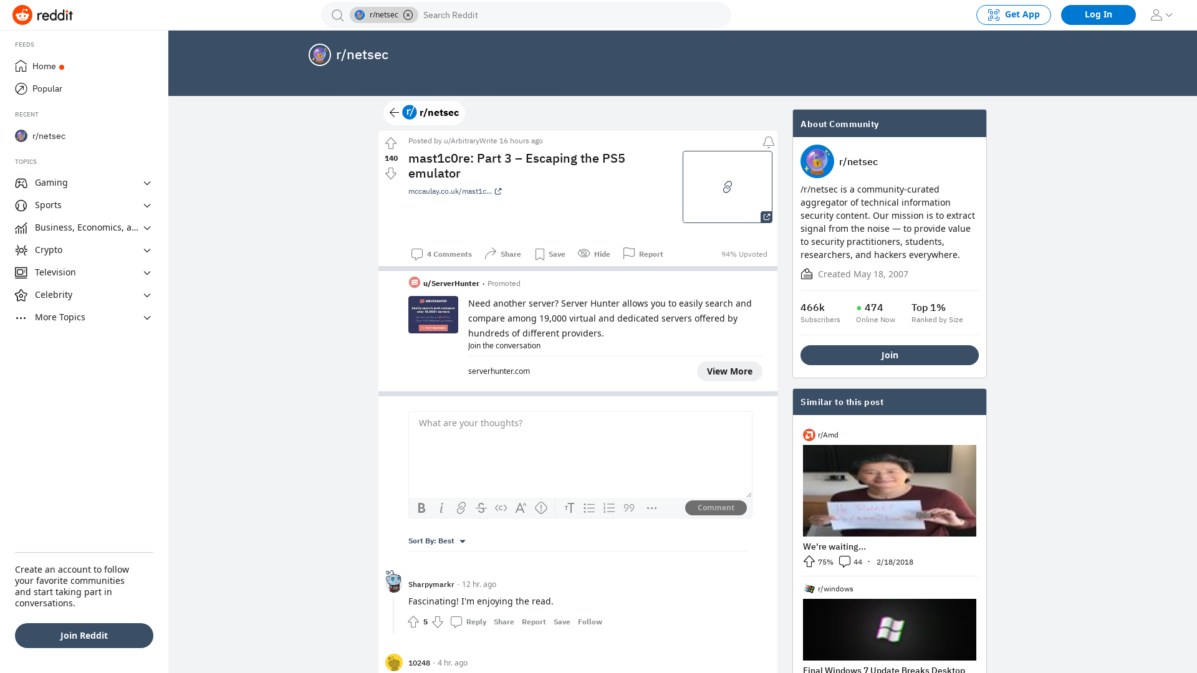1197x673 pixels.
Task: Open the Windows 7 post thumbnail
Action: tap(890, 629)
